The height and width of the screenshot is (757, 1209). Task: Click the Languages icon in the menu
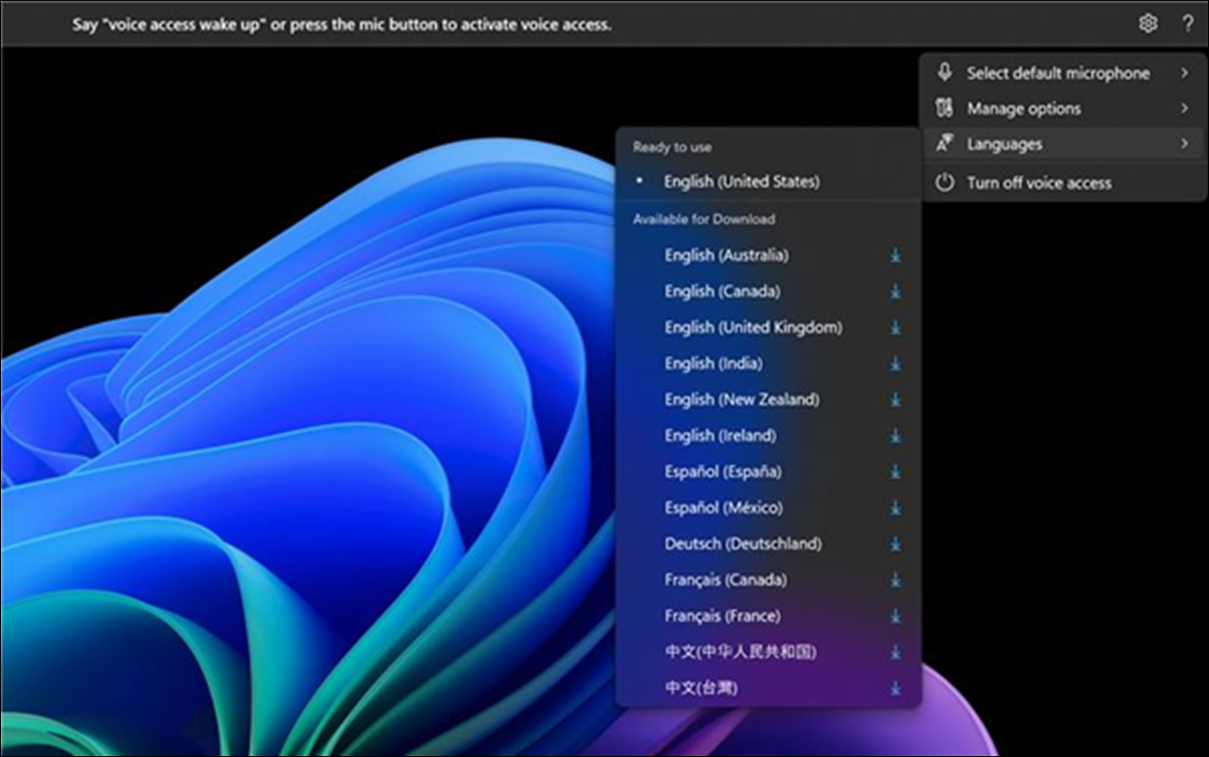pos(945,142)
